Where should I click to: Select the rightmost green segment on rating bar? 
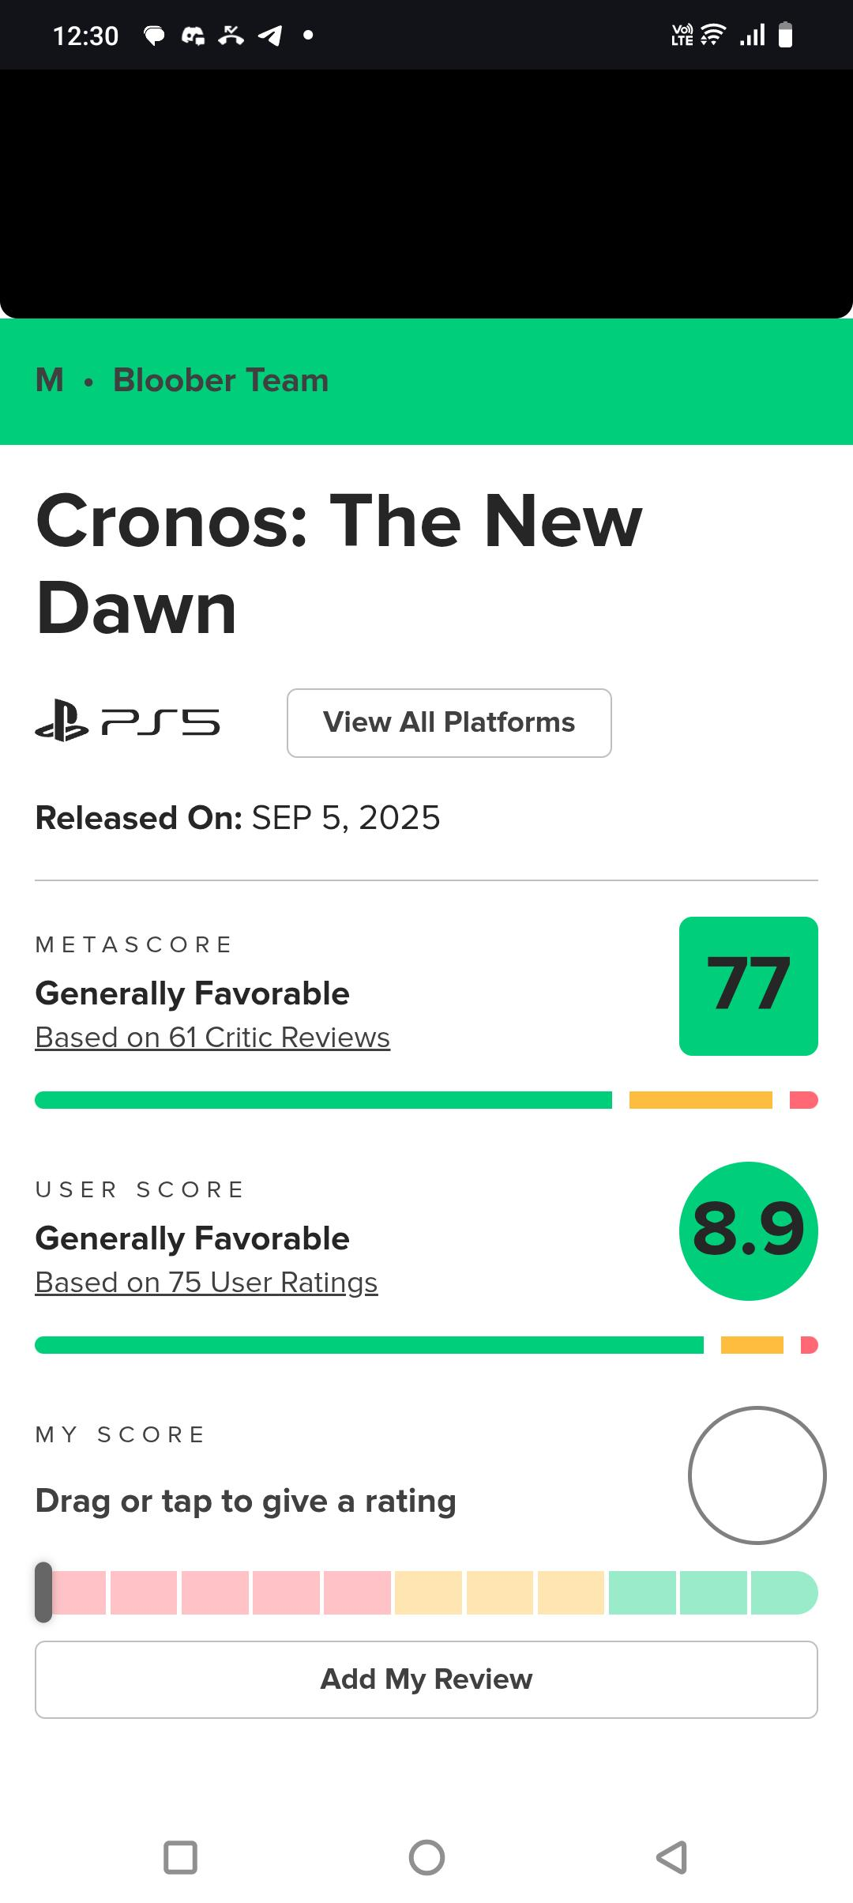(783, 1592)
